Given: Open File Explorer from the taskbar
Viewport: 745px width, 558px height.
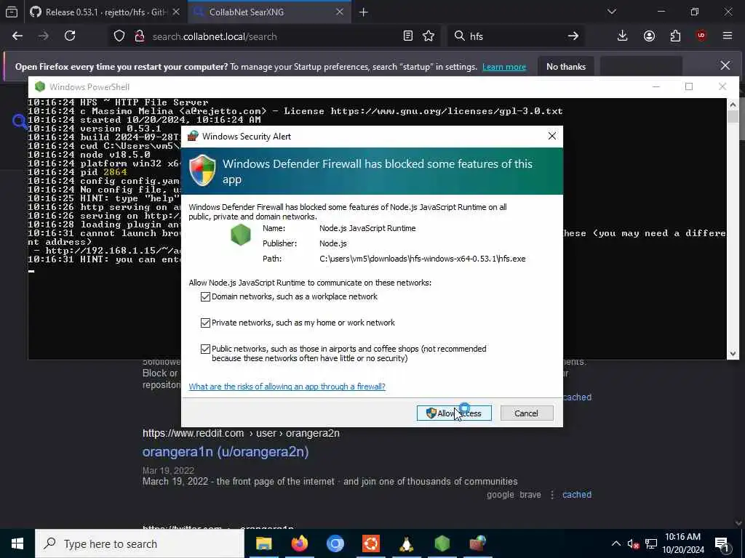Looking at the screenshot, I should point(263,543).
